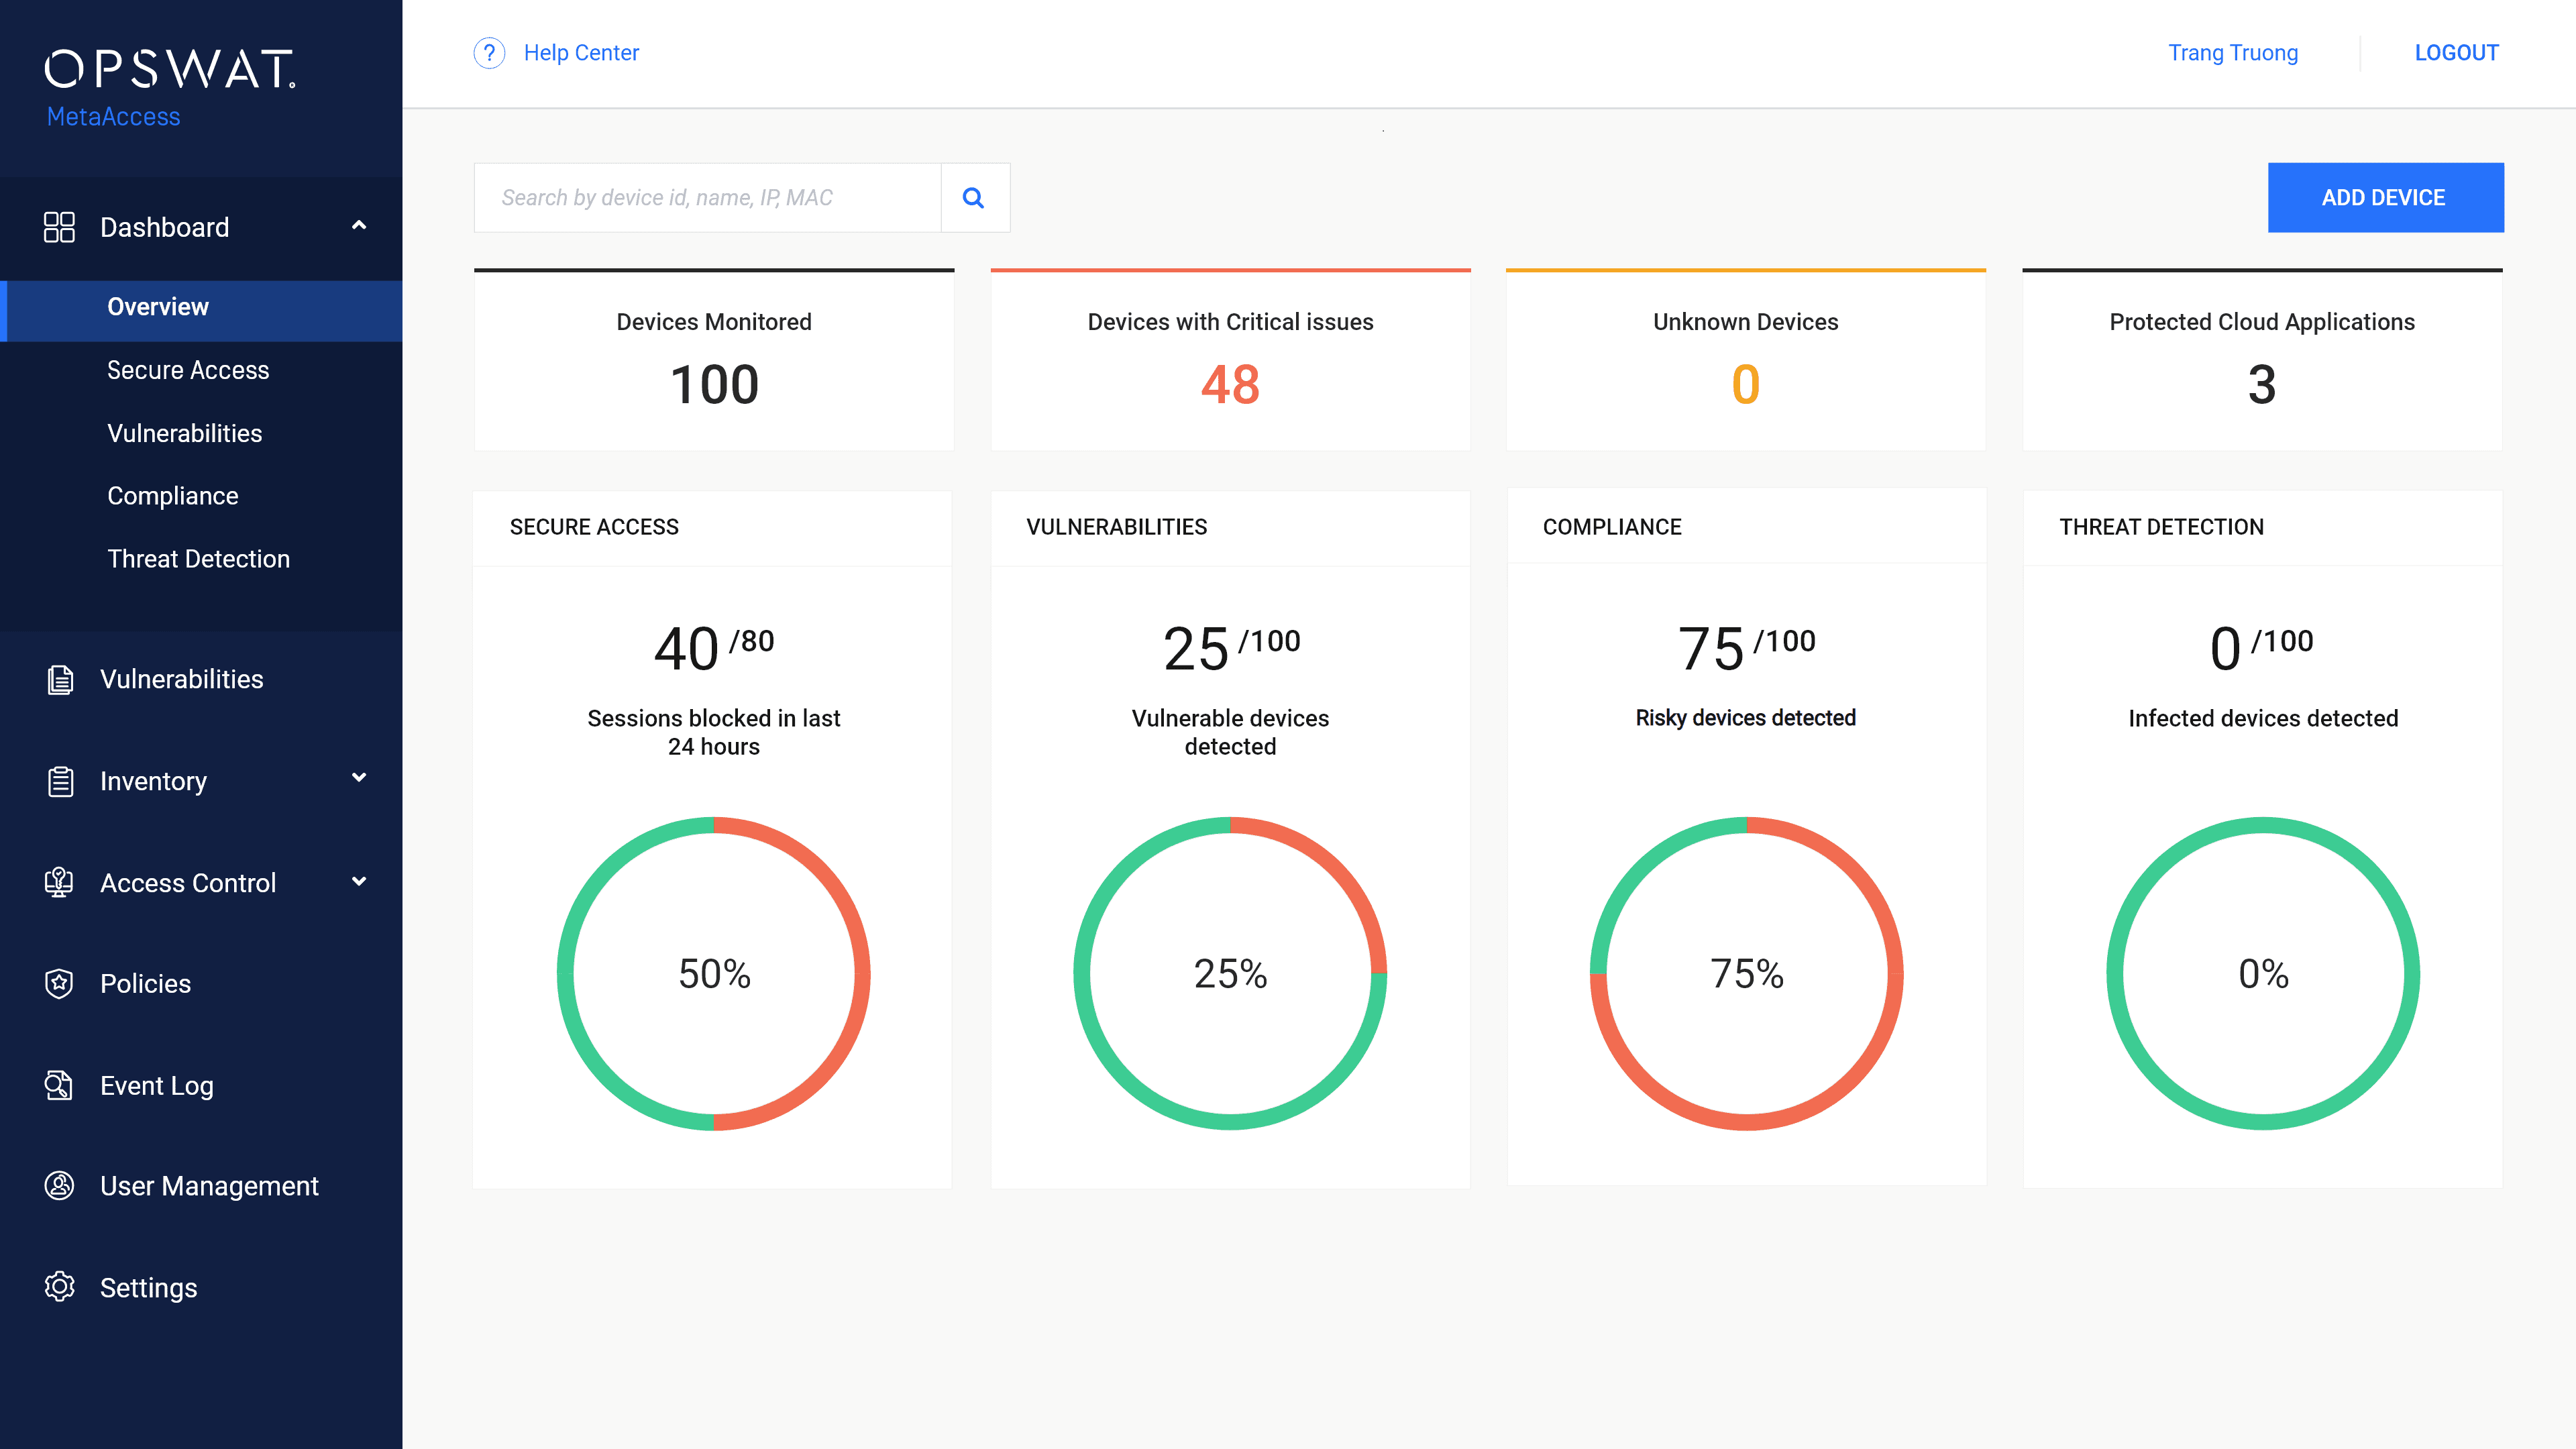Click the Help Center question mark icon
This screenshot has height=1449, width=2576.
click(489, 53)
